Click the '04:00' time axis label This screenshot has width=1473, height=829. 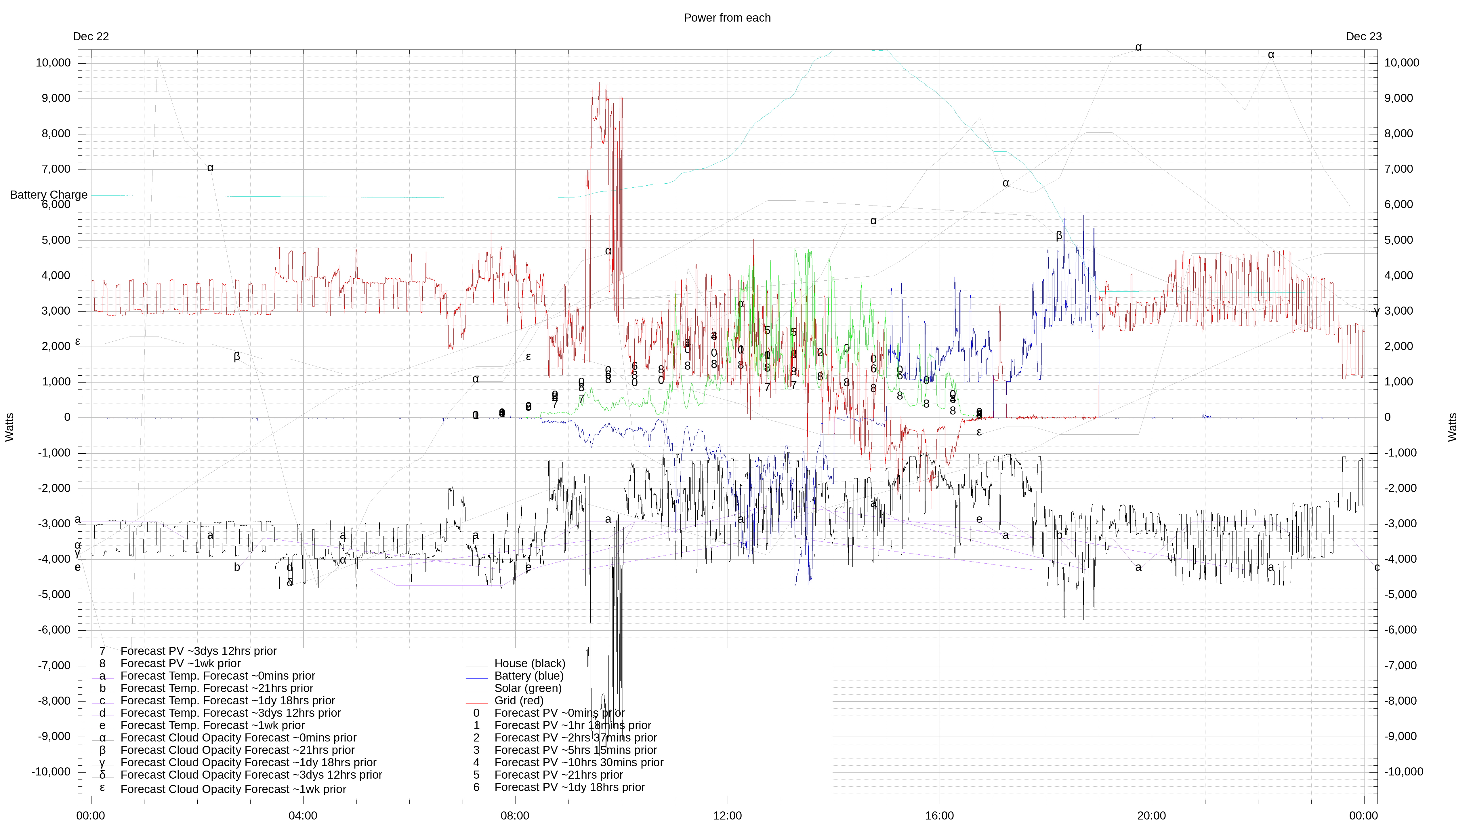302,816
